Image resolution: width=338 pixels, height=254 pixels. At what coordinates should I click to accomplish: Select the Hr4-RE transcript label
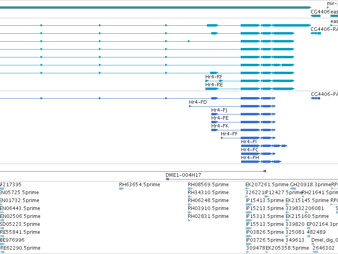214,85
